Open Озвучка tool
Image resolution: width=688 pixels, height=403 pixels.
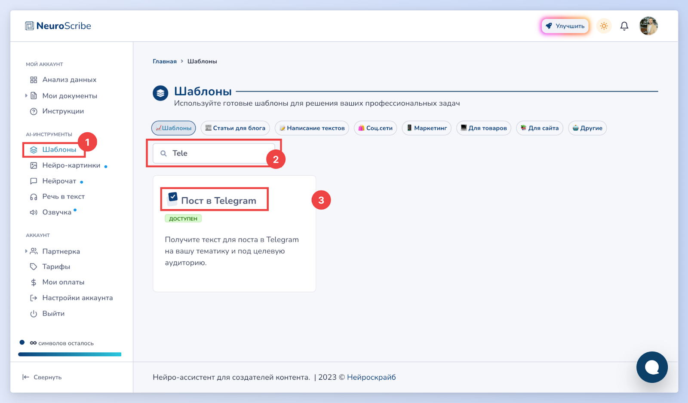click(57, 212)
